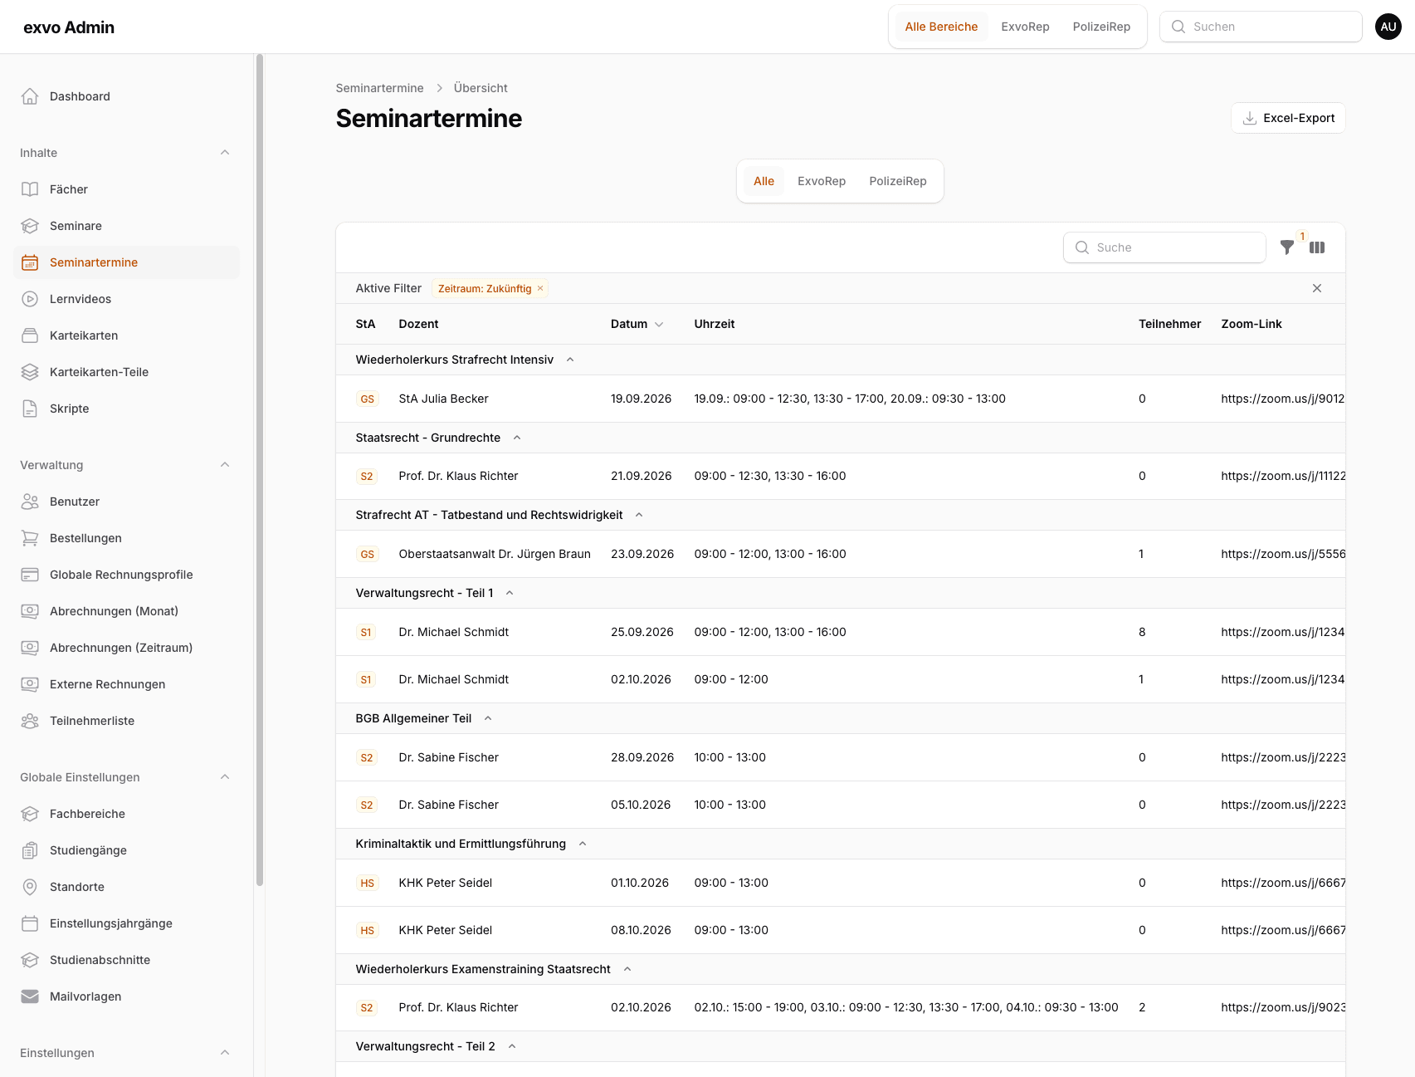Open the Dashboard home icon
The image size is (1415, 1077).
coord(30,96)
